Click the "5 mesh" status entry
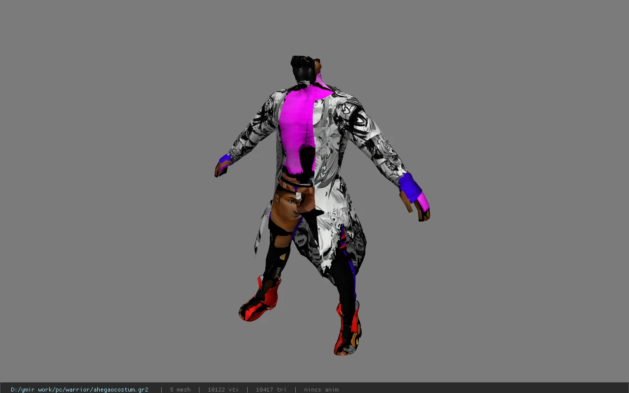 (180, 390)
